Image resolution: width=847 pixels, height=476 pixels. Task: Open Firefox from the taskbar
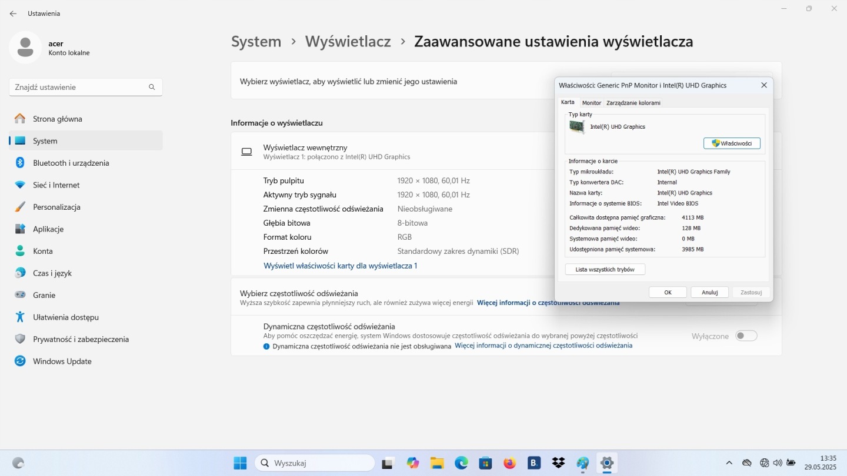[x=509, y=463]
